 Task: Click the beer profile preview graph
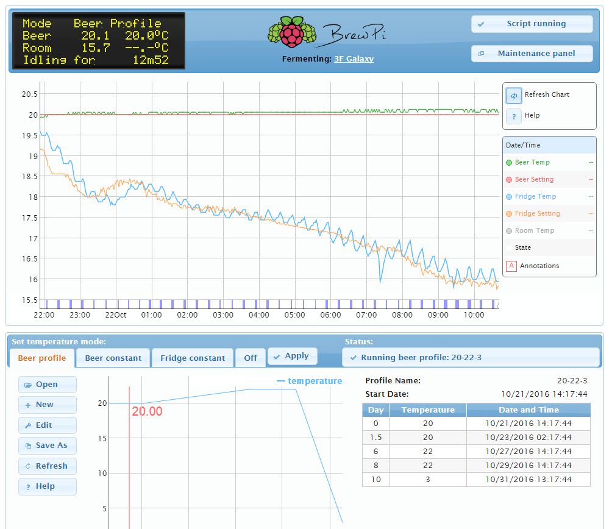[x=226, y=453]
